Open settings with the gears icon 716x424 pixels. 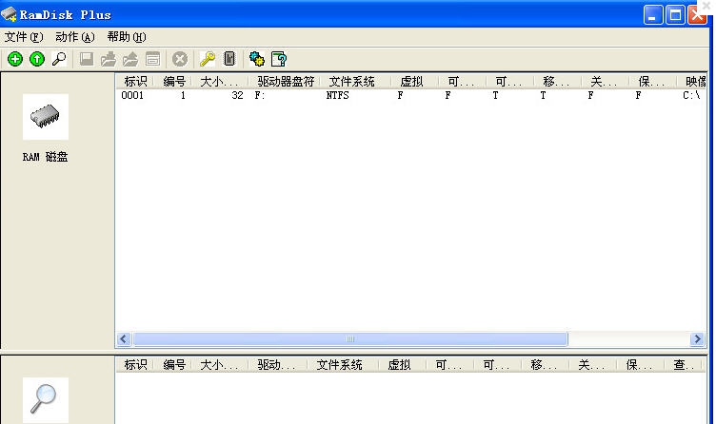tap(257, 59)
